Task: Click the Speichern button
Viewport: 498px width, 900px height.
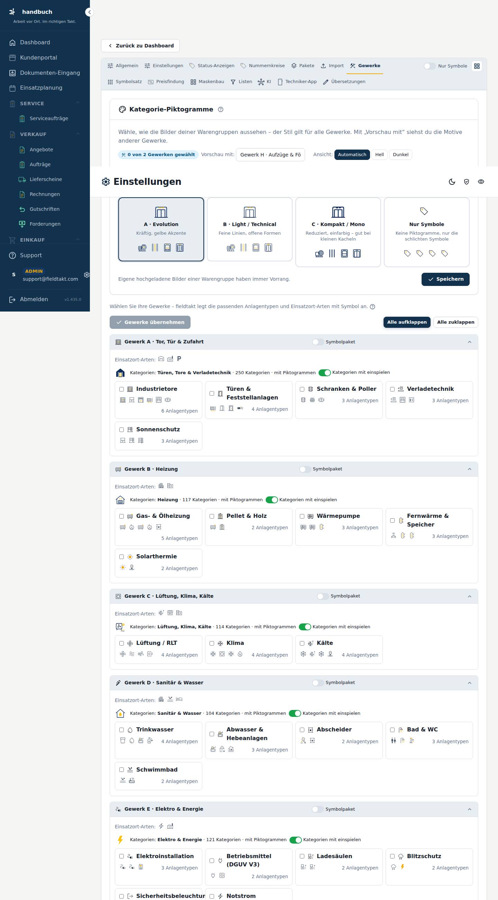Action: coord(445,279)
